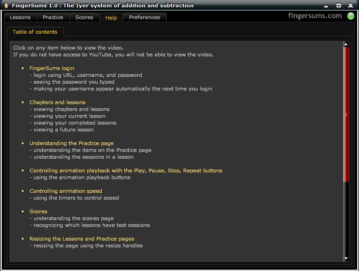Close the FingerSums window

point(351,5)
